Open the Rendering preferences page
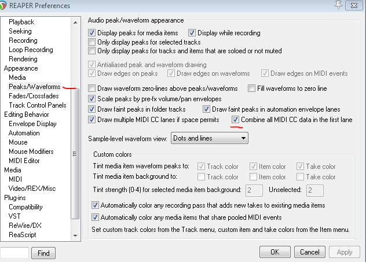This screenshot has height=262, width=366. point(23,59)
